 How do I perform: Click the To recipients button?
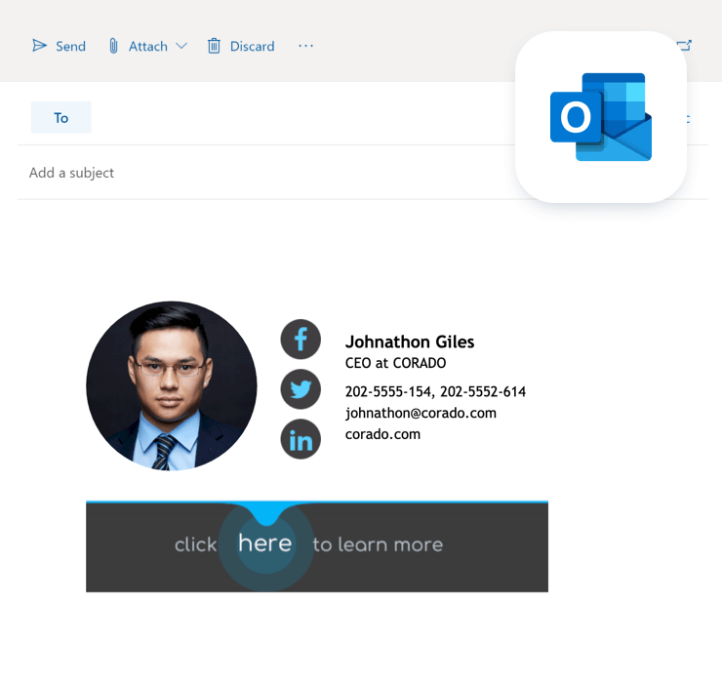point(60,117)
